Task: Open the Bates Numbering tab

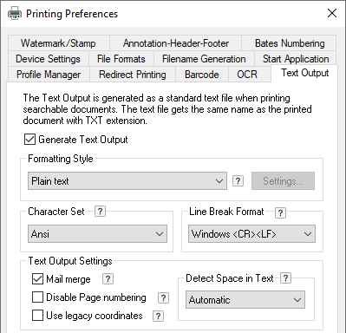Action: click(x=290, y=43)
